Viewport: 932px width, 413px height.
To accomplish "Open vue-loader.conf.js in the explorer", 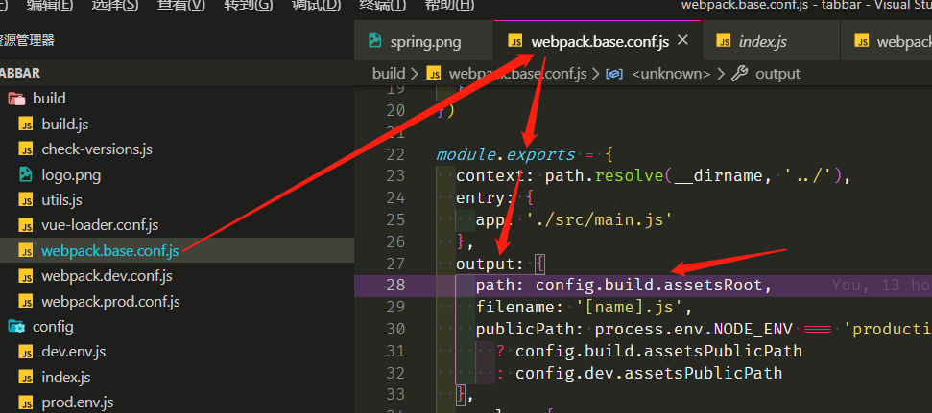I will click(x=100, y=225).
